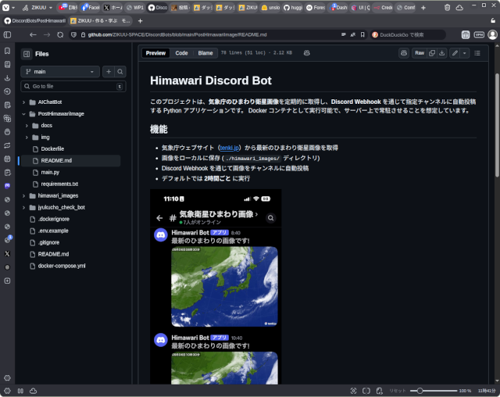Expand the himawari_images folder
Image resolution: width=500 pixels, height=397 pixels.
[23, 196]
